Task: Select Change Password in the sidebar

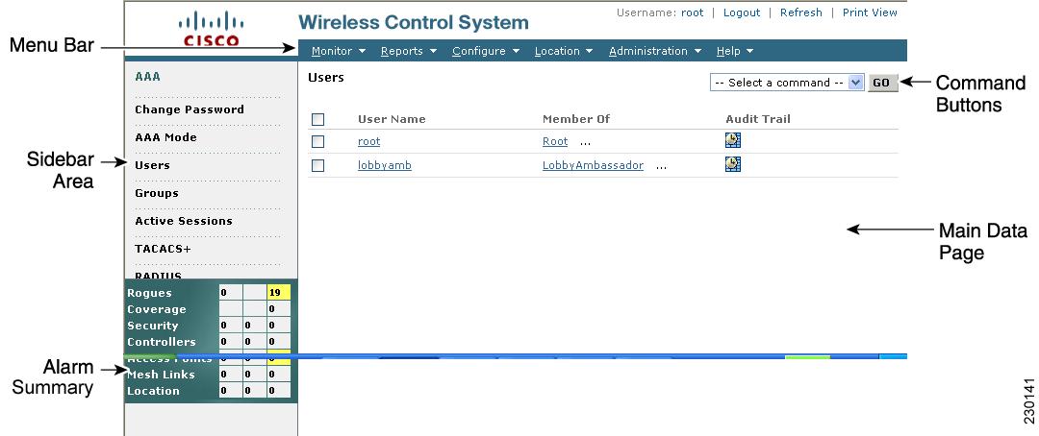Action: pyautogui.click(x=190, y=109)
